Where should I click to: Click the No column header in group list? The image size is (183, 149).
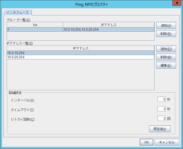click(35, 25)
